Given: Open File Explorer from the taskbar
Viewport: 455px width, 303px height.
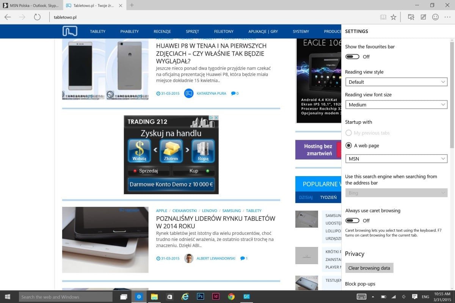Looking at the screenshot, I should click(154, 297).
